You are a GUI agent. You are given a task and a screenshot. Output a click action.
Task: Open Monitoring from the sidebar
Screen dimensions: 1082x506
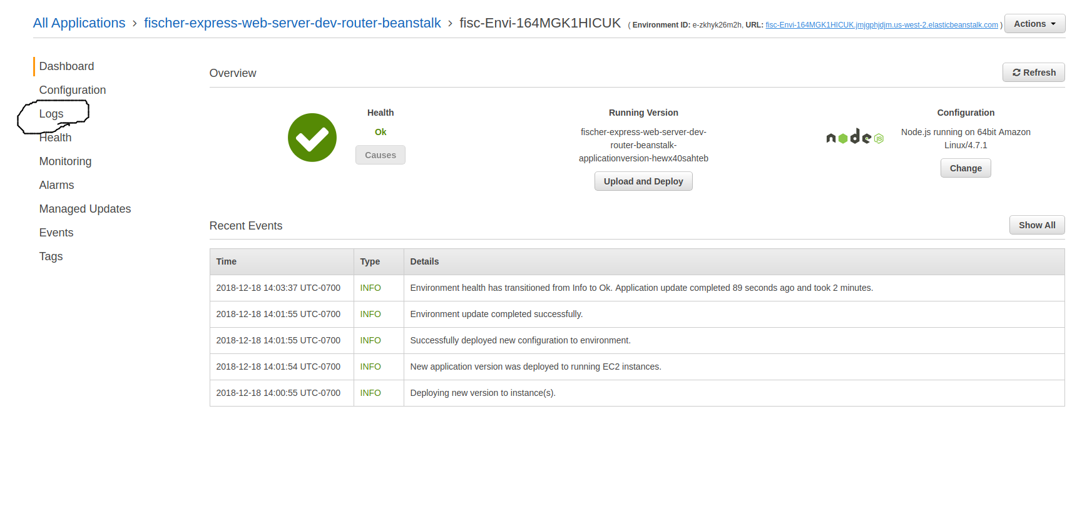(65, 161)
